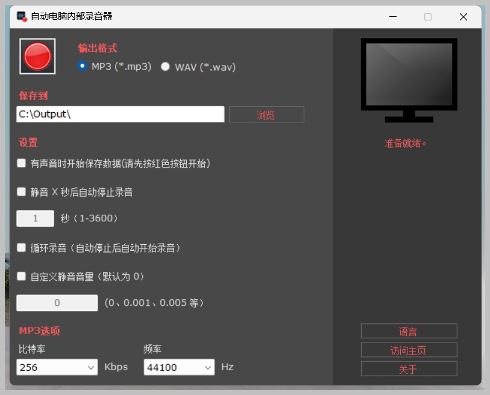Close the recorder window

(x=463, y=16)
